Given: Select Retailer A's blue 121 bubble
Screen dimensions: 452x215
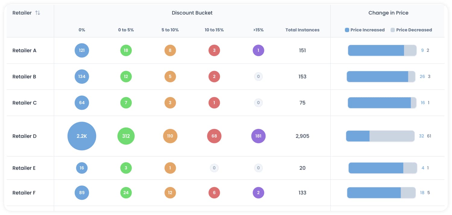Looking at the screenshot, I should point(82,50).
